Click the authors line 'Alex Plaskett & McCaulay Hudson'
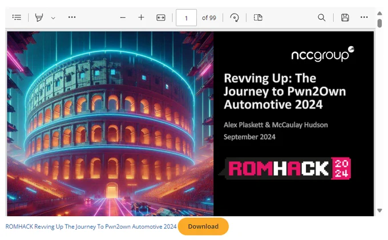The width and height of the screenshot is (388, 240). pos(276,125)
